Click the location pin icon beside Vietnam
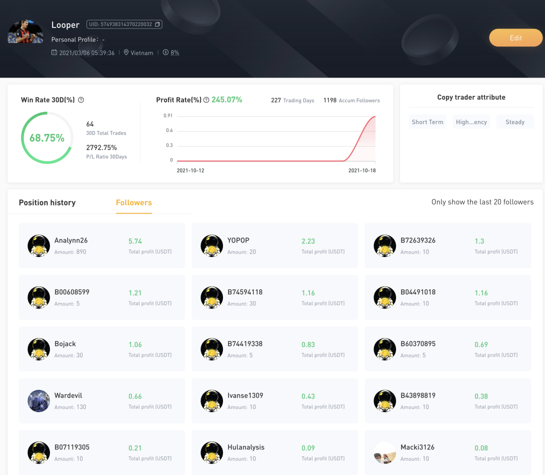The height and width of the screenshot is (475, 545). tap(126, 52)
